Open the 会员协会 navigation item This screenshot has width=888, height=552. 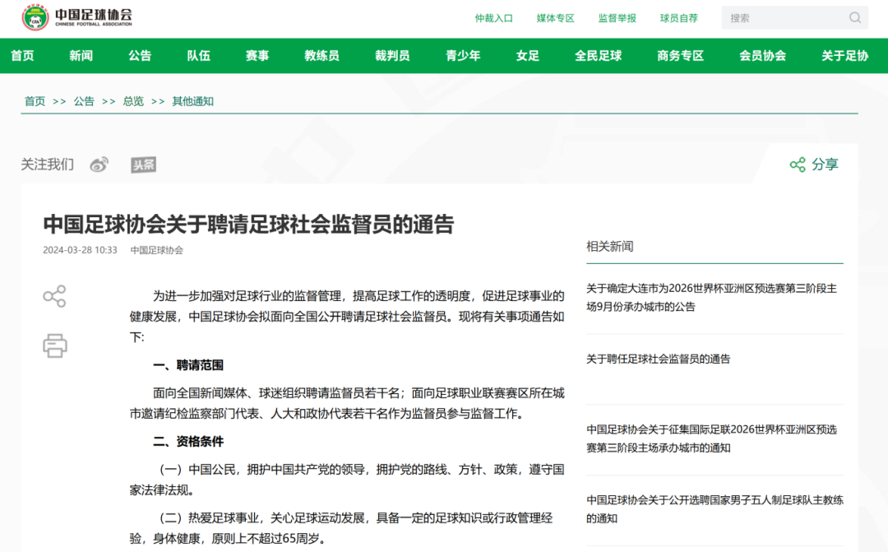coord(762,56)
